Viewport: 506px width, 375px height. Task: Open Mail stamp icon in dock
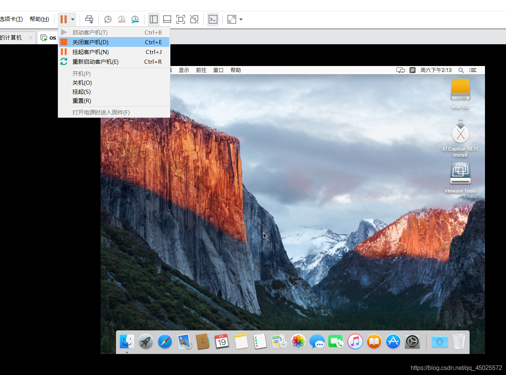click(184, 342)
